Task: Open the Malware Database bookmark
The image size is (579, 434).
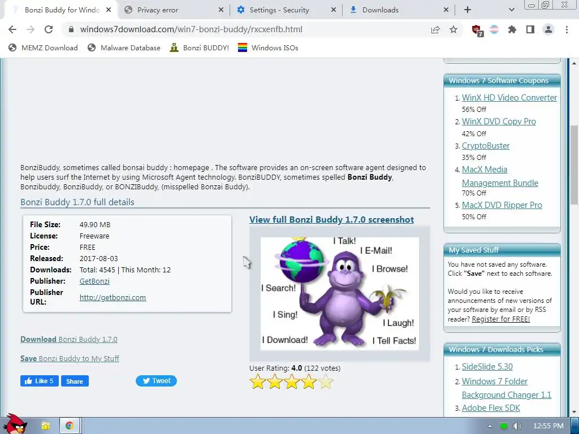Action: pyautogui.click(x=124, y=47)
